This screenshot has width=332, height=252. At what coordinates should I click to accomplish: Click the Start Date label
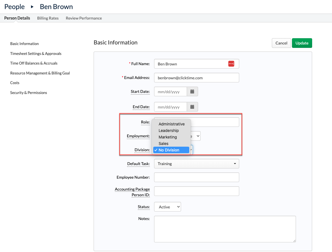[140, 91]
